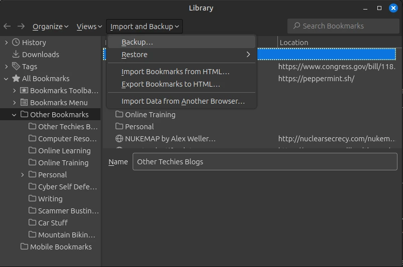Click the nuclearsecrecy.com location cell
Screen dimensions: 403x267
337,139
